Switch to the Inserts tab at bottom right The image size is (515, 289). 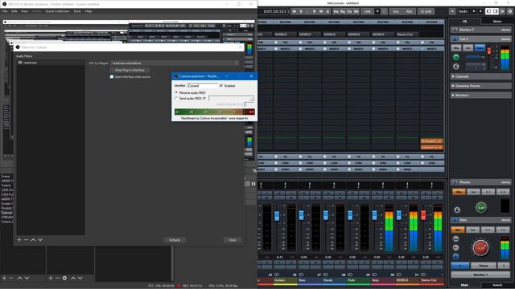click(x=497, y=285)
